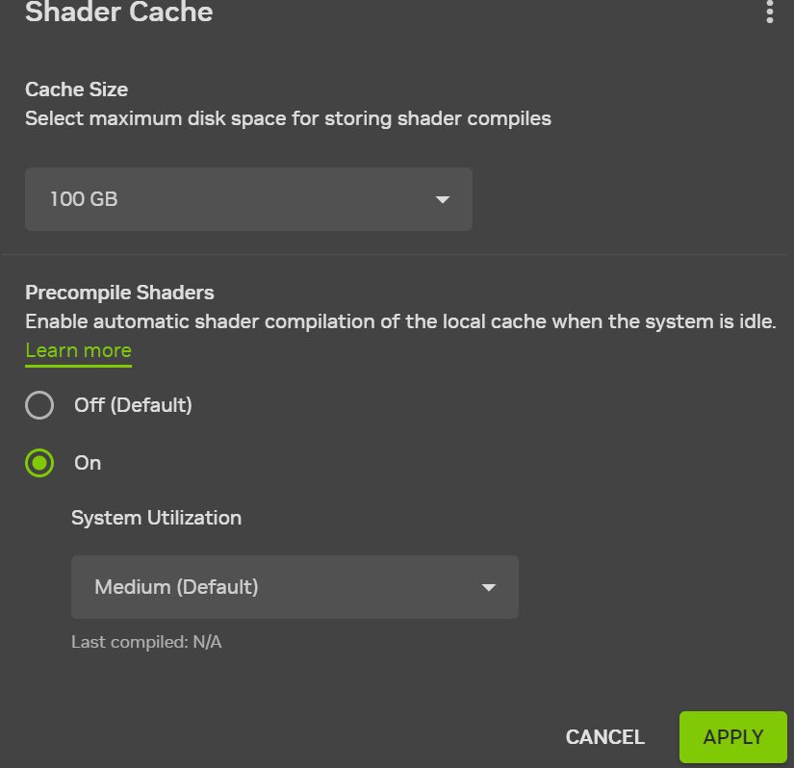Image resolution: width=794 pixels, height=768 pixels.
Task: Click the automatic shader compilation description
Action: (x=399, y=321)
